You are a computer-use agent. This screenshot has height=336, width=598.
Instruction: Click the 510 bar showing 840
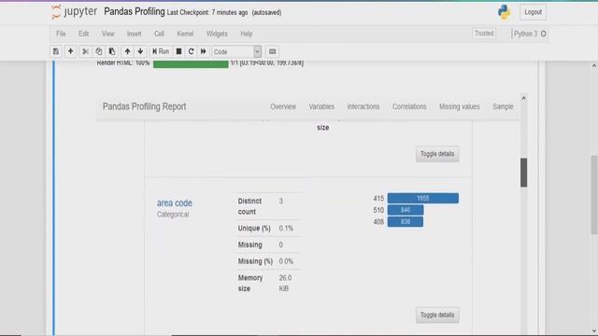406,210
